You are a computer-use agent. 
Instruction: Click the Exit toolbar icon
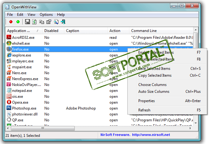coord(63,22)
